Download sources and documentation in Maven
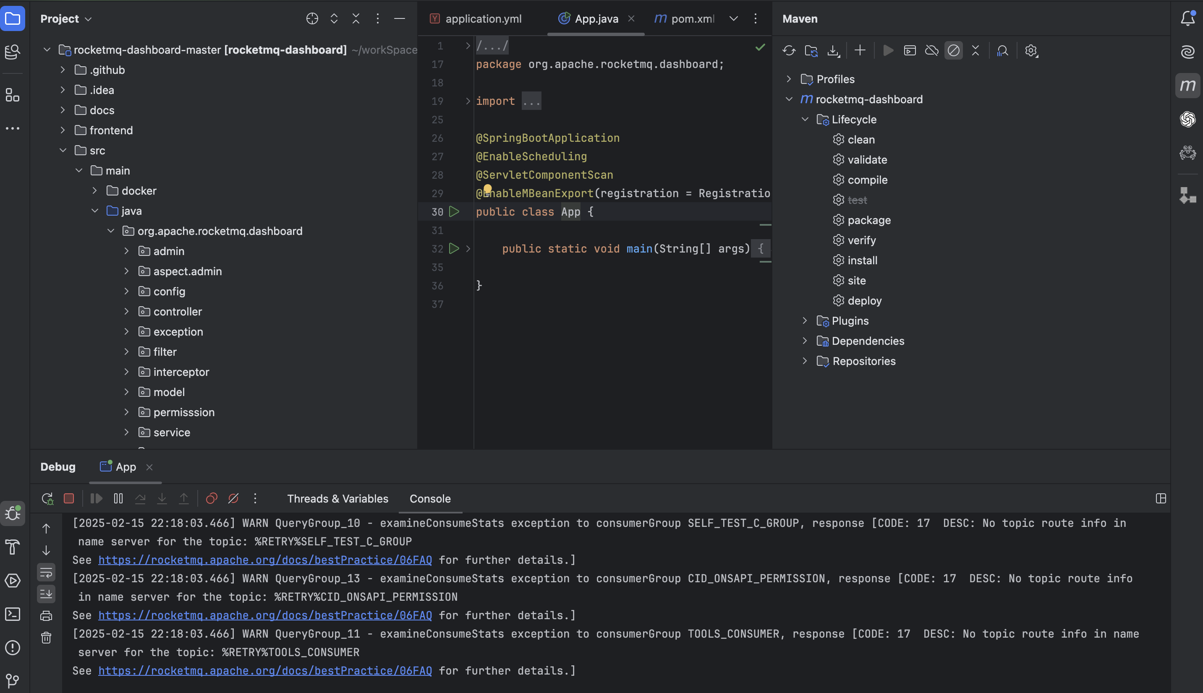The width and height of the screenshot is (1203, 693). (x=834, y=50)
